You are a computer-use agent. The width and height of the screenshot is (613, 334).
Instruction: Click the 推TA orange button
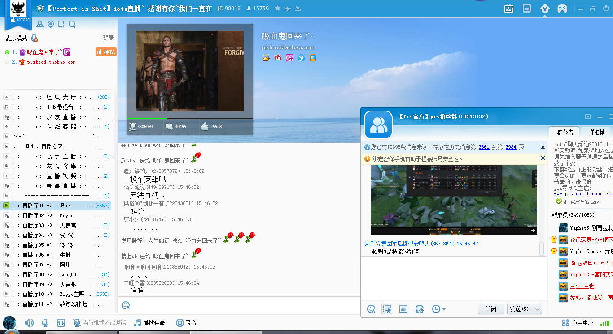point(106,52)
